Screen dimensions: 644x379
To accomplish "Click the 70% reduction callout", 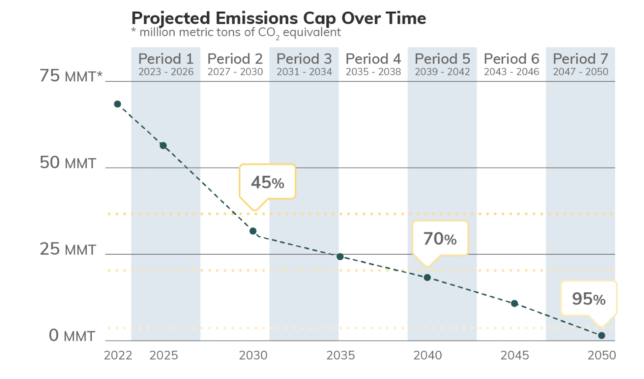I will [x=440, y=239].
